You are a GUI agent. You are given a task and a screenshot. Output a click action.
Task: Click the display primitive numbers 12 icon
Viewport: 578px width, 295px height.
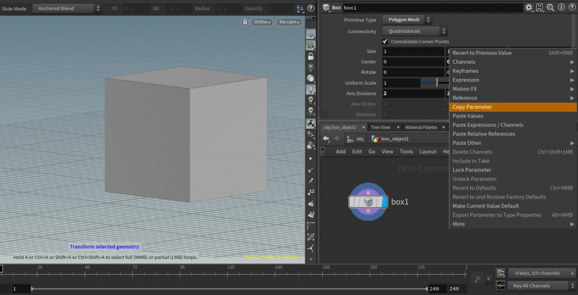(x=311, y=214)
